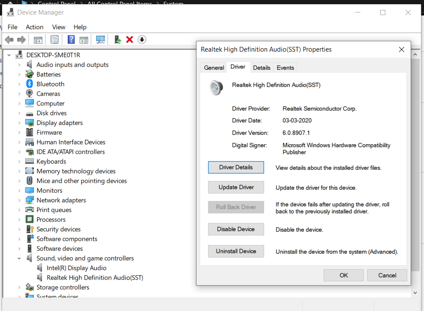This screenshot has width=424, height=311.
Task: Click the driver date 03-03-2020
Action: pos(297,120)
